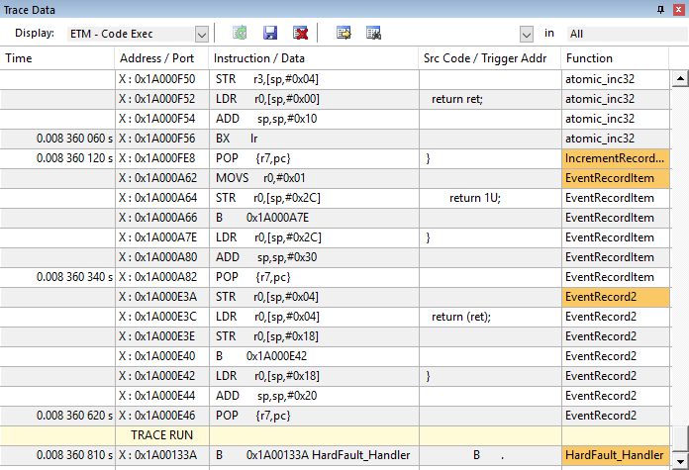Click 'ADD sp,sp,#0x30' instruction
The image size is (689, 470).
pyautogui.click(x=266, y=257)
